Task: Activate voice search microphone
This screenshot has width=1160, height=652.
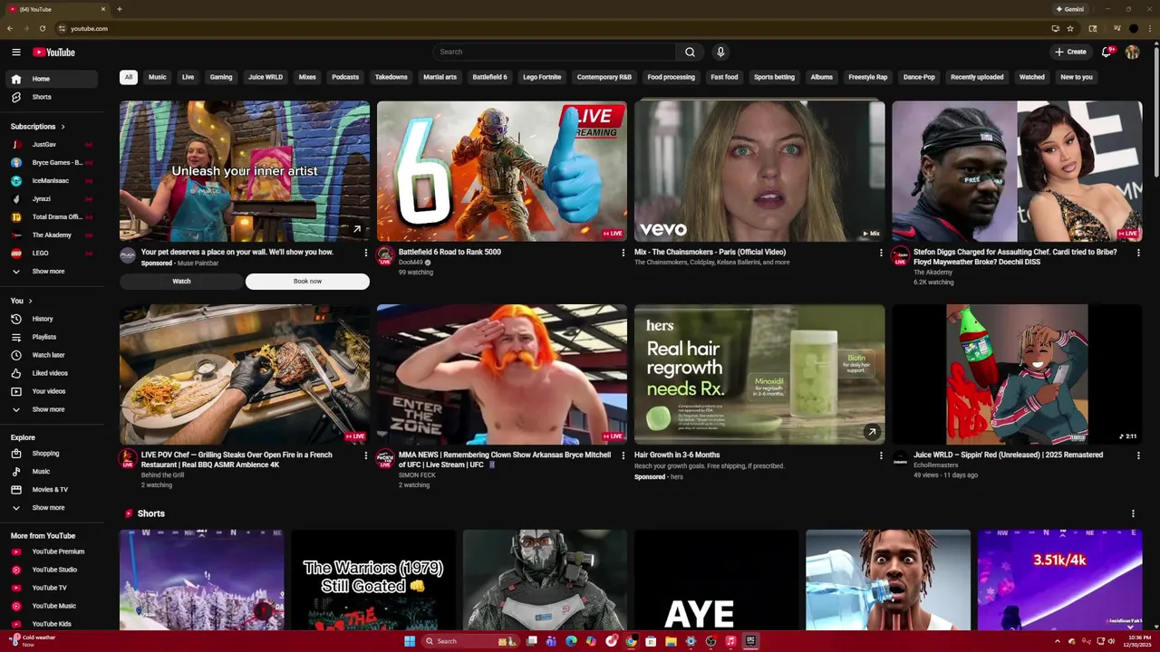Action: 720,52
